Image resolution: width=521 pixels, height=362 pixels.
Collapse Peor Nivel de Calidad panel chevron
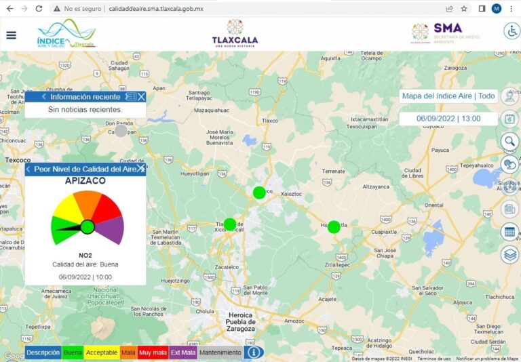tap(28, 169)
